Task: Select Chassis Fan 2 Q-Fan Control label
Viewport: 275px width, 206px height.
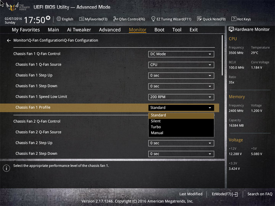Action: click(x=37, y=121)
